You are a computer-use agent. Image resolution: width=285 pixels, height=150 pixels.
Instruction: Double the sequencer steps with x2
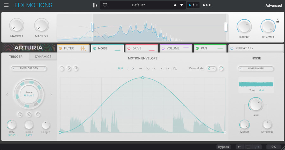[x=29, y=115]
